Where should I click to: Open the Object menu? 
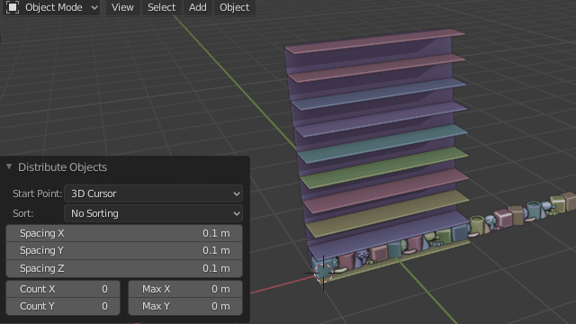(234, 7)
